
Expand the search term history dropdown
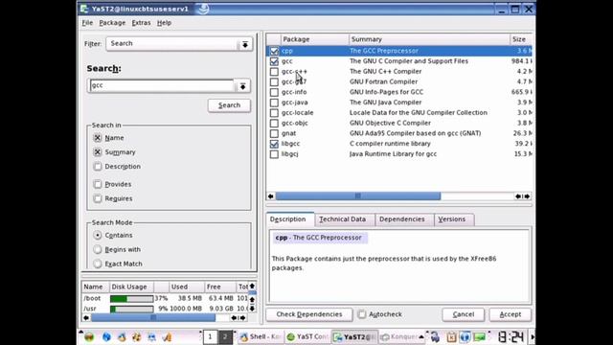(x=242, y=86)
